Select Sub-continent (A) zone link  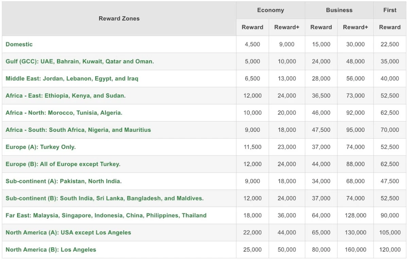click(x=63, y=181)
